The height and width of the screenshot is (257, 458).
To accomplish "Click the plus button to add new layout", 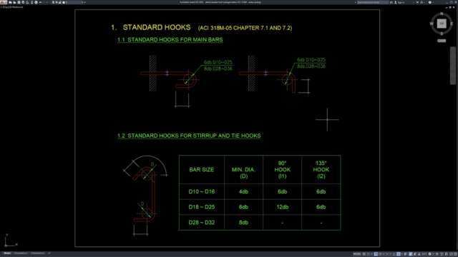I will [49, 253].
